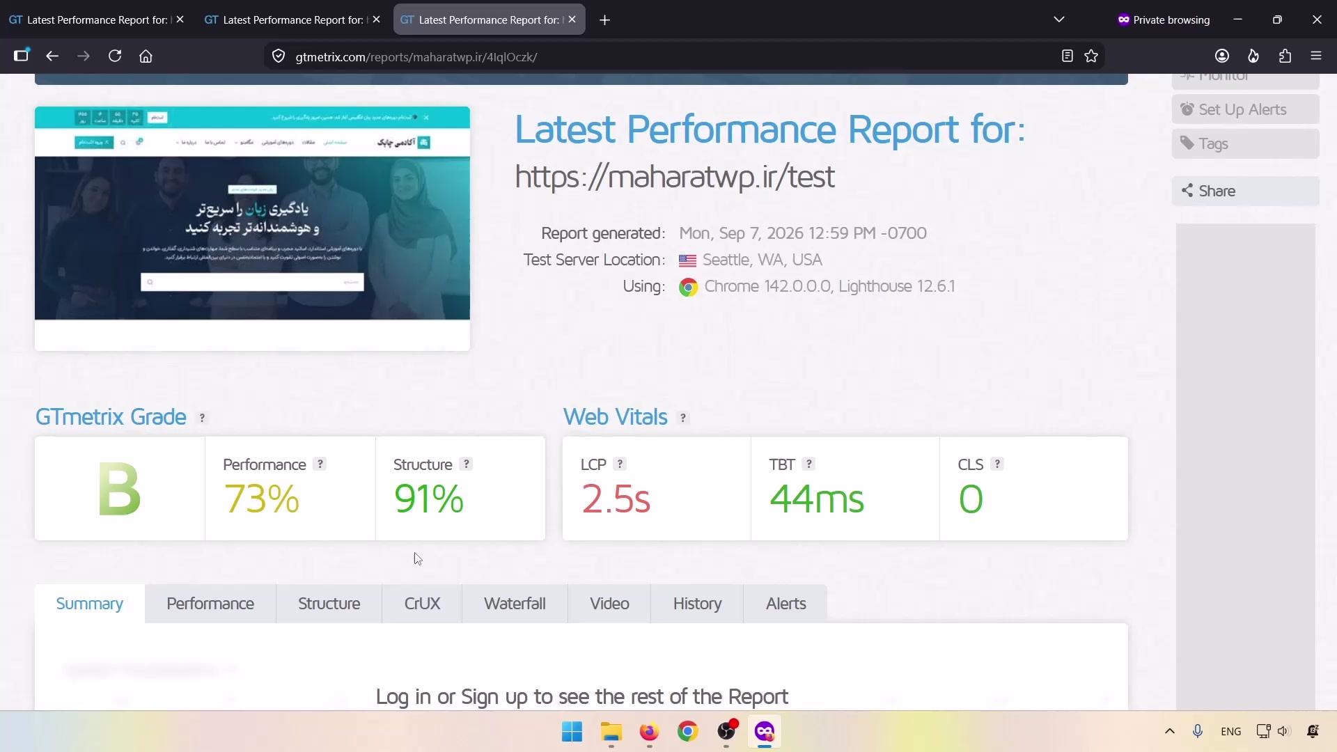Open the Video tab
1337x752 pixels.
(609, 604)
